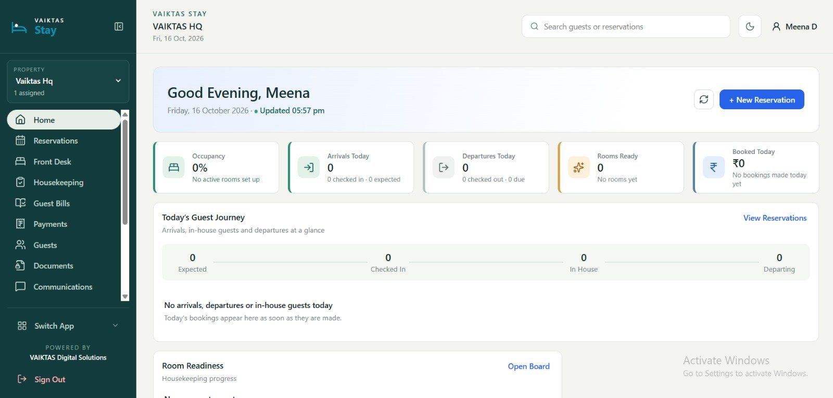Click the Checked In count label
833x398 pixels.
tap(388, 269)
